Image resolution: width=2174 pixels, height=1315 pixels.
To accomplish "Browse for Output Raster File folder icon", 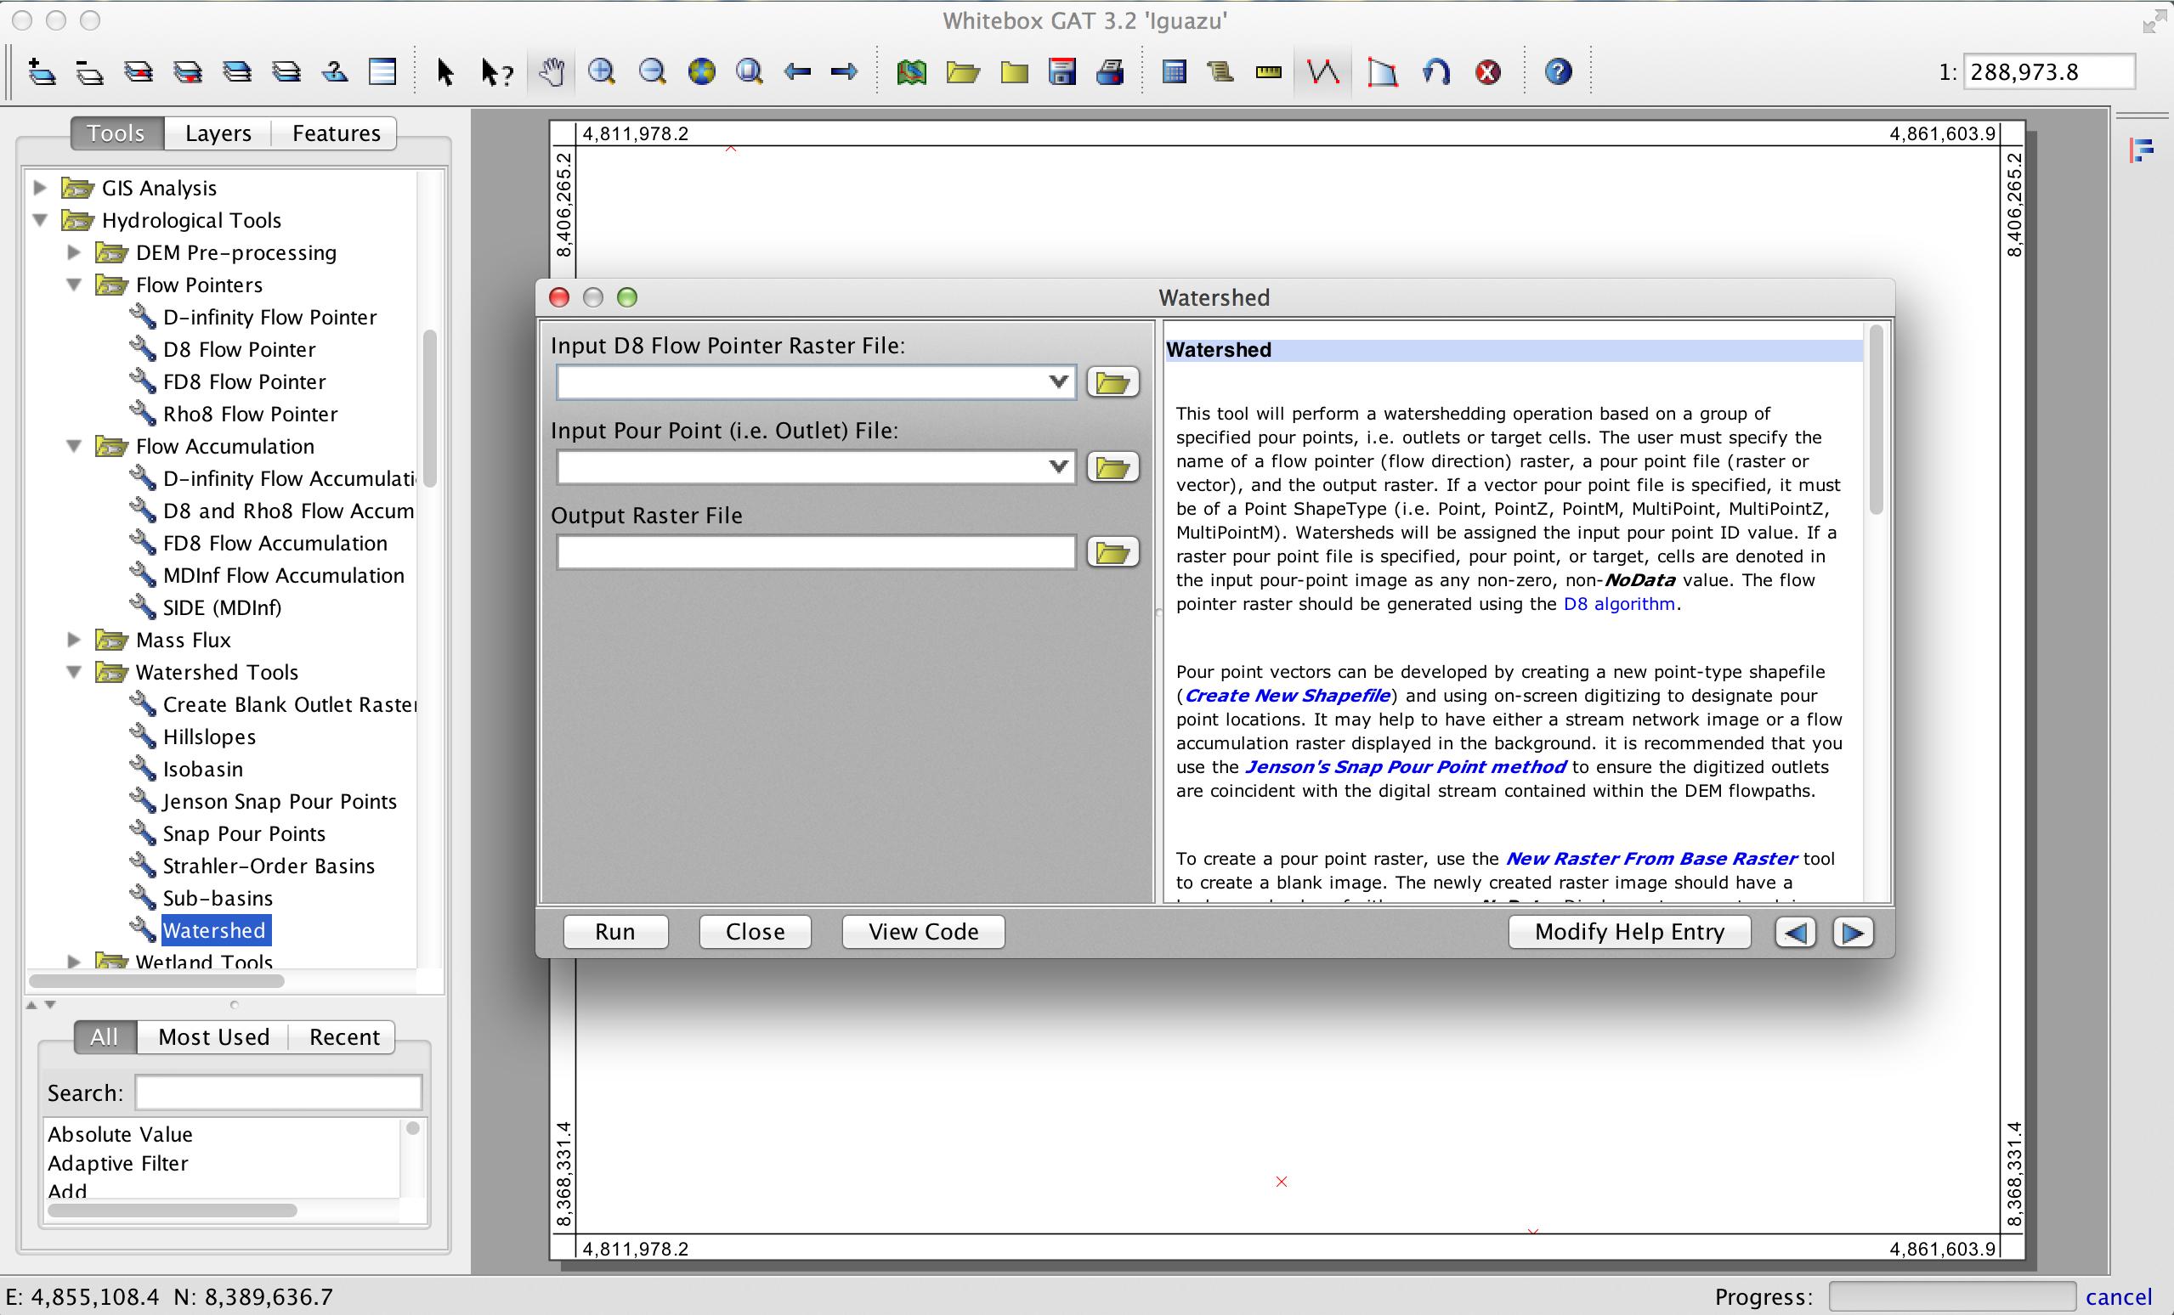I will 1112,552.
